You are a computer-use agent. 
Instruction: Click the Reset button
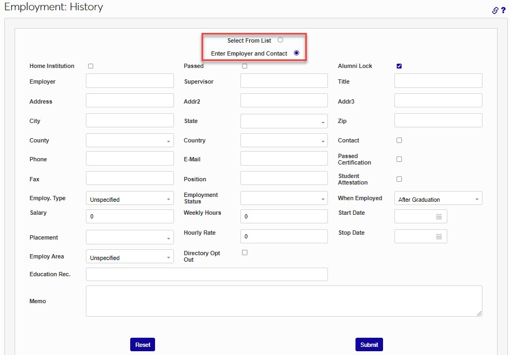point(143,345)
